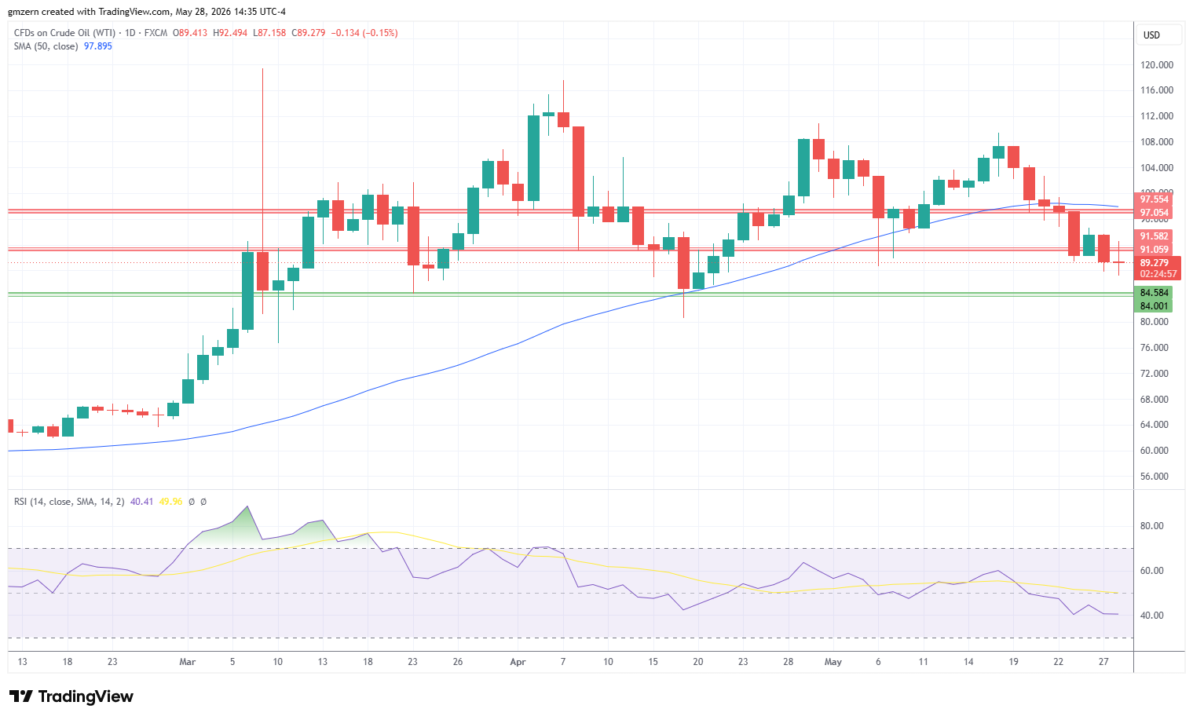The image size is (1193, 720).
Task: Click the 27 date label on time axis
Action: pyautogui.click(x=1103, y=662)
